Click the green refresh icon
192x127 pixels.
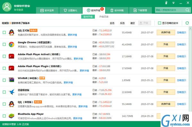click(x=187, y=23)
